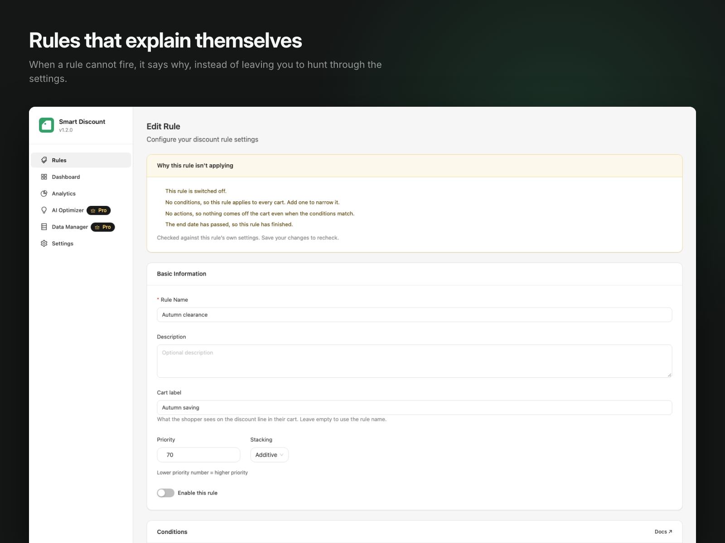Click the Data Manager database icon
The width and height of the screenshot is (725, 543).
44,227
